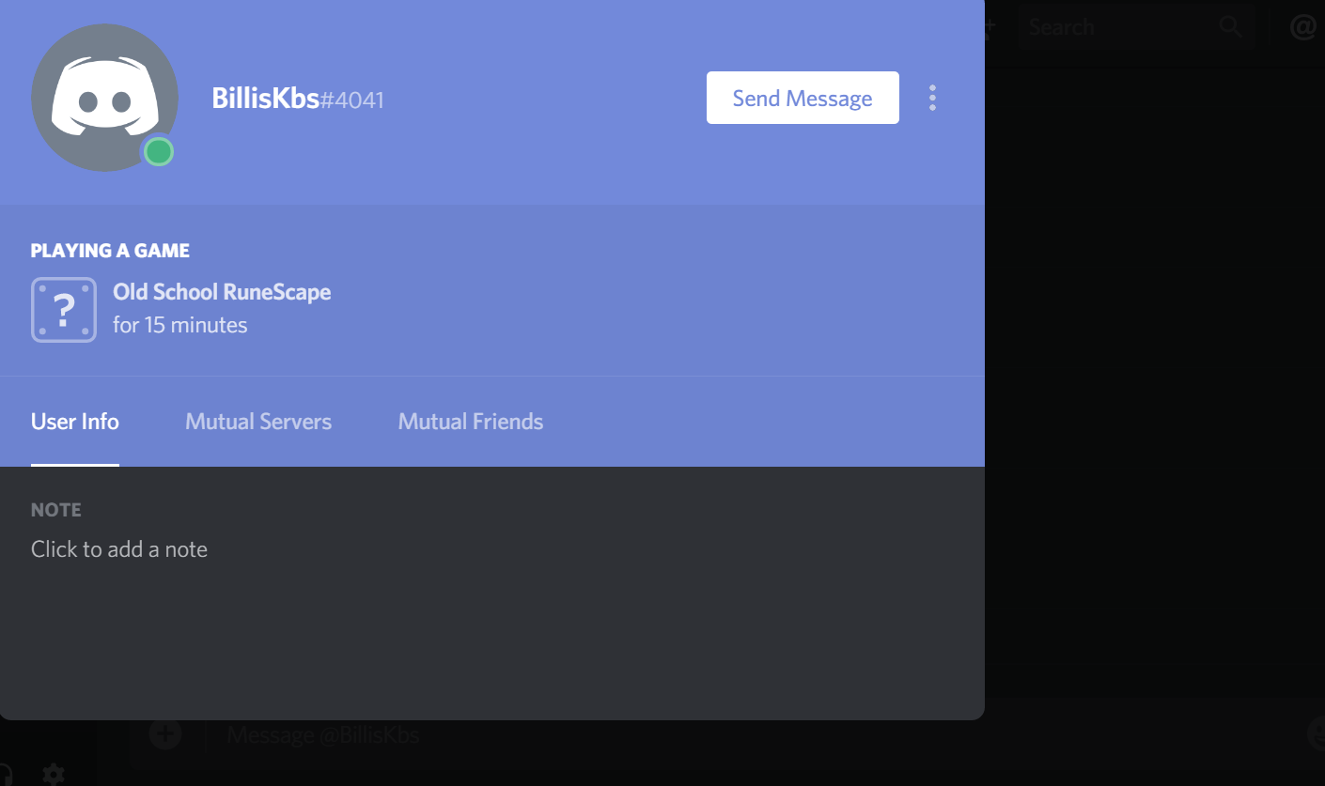Click the Old School RuneScape game title
Viewport: 1325px width, 786px height.
[x=222, y=292]
